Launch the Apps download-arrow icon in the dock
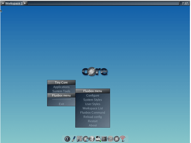The image size is (191, 143). pos(86,139)
